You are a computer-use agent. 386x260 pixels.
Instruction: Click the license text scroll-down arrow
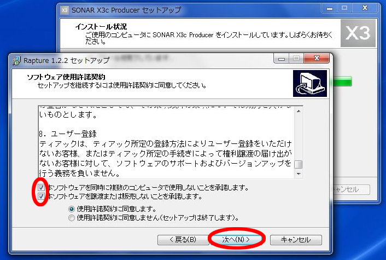pos(299,174)
